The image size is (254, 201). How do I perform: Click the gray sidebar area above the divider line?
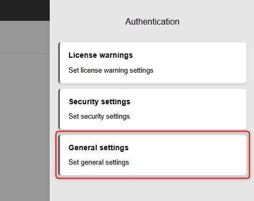tap(25, 37)
